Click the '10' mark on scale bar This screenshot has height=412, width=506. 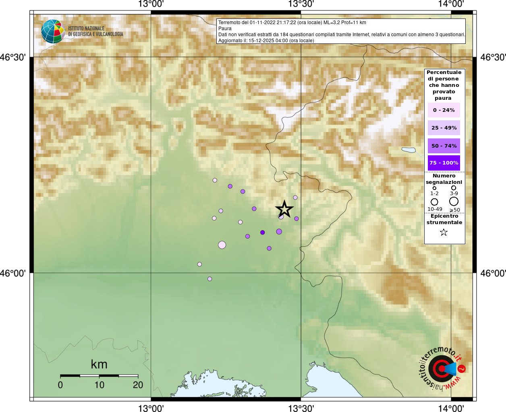pyautogui.click(x=100, y=385)
